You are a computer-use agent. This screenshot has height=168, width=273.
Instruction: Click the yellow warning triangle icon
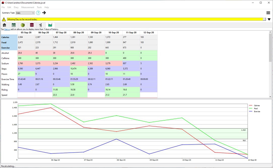(x=4, y=19)
